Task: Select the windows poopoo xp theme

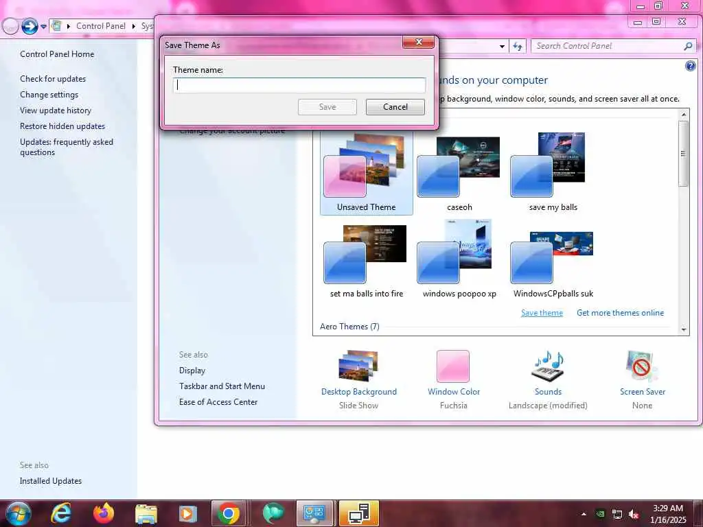Action: click(x=459, y=259)
